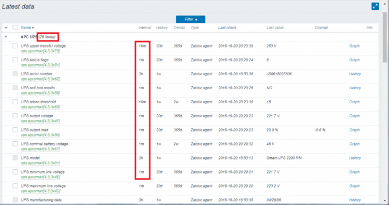
Task: Check UPS self-test results item
Action: (x=15, y=88)
